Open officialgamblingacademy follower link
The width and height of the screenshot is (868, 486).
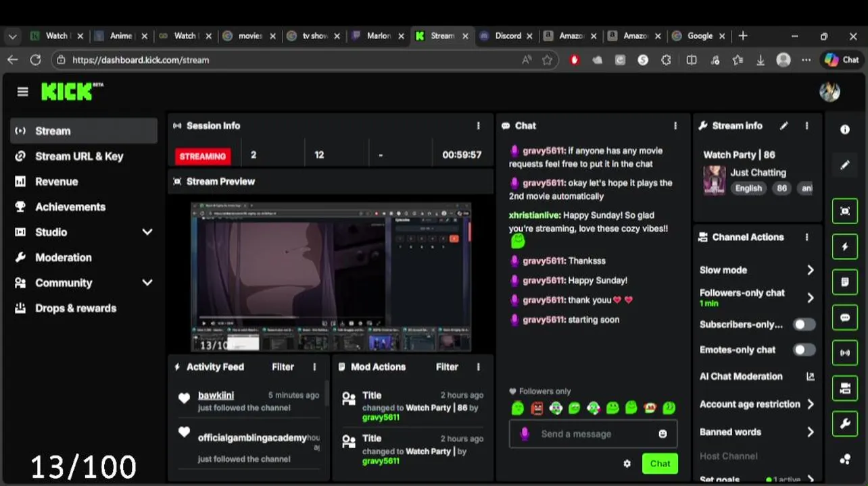point(252,437)
